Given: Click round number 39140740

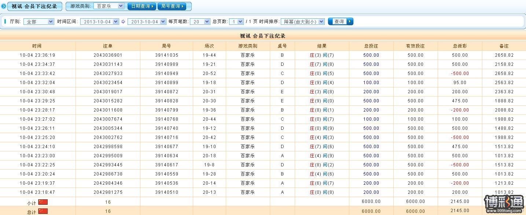Looking at the screenshot, I should click(166, 128).
